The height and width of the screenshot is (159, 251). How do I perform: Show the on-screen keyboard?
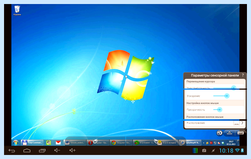tap(240, 133)
